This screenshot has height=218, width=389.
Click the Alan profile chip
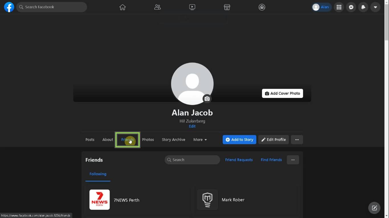(x=321, y=7)
